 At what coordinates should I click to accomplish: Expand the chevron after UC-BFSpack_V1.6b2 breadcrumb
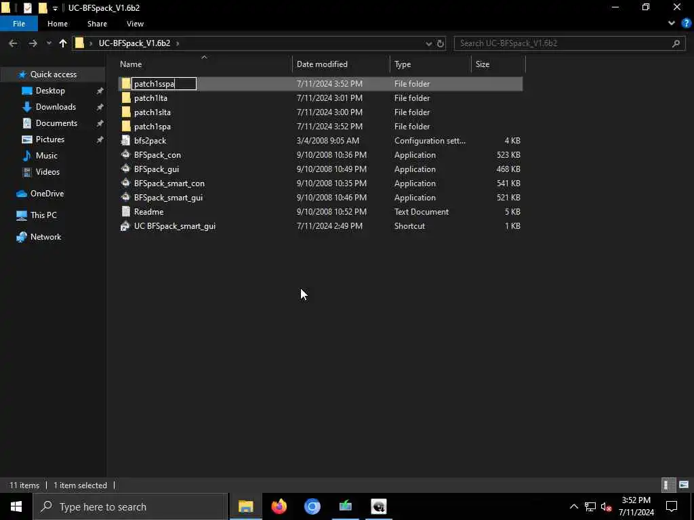178,43
